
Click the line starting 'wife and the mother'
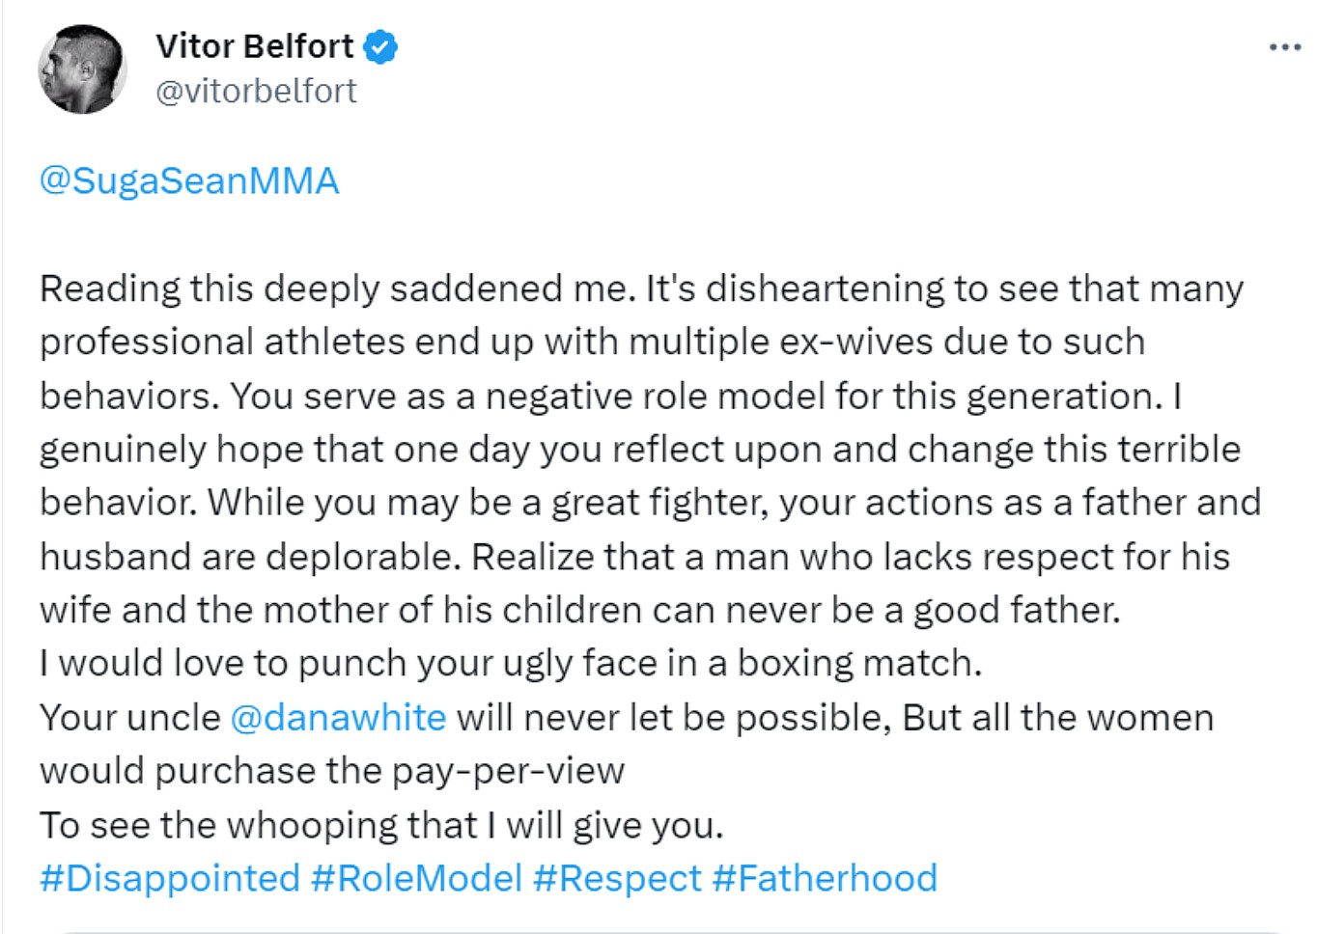pos(579,611)
